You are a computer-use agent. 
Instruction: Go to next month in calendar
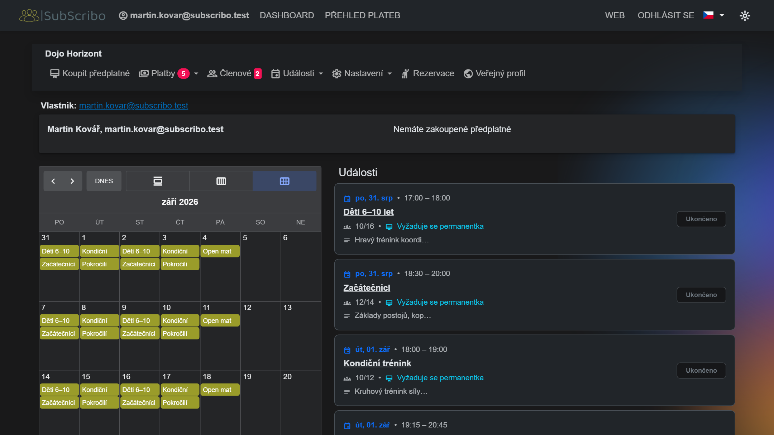click(72, 181)
